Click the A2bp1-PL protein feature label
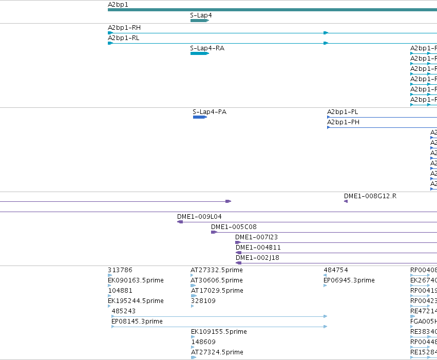Image resolution: width=437 pixels, height=360 pixels. click(x=343, y=112)
